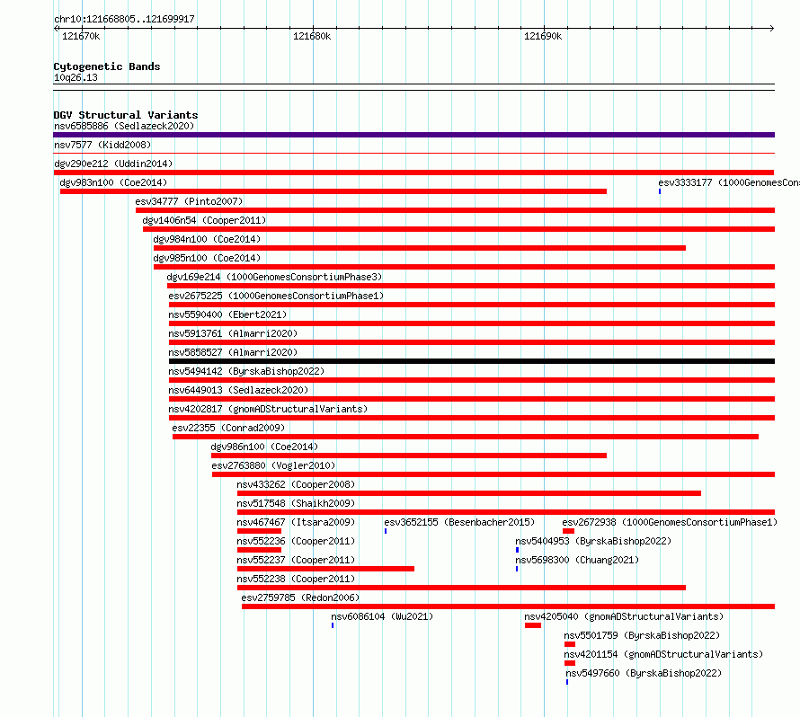
Task: Click esv34777 (Pinto2007) label
Action: pos(189,201)
